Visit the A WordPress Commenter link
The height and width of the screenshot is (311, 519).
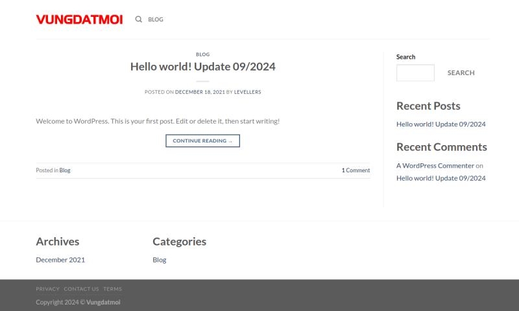(x=435, y=166)
